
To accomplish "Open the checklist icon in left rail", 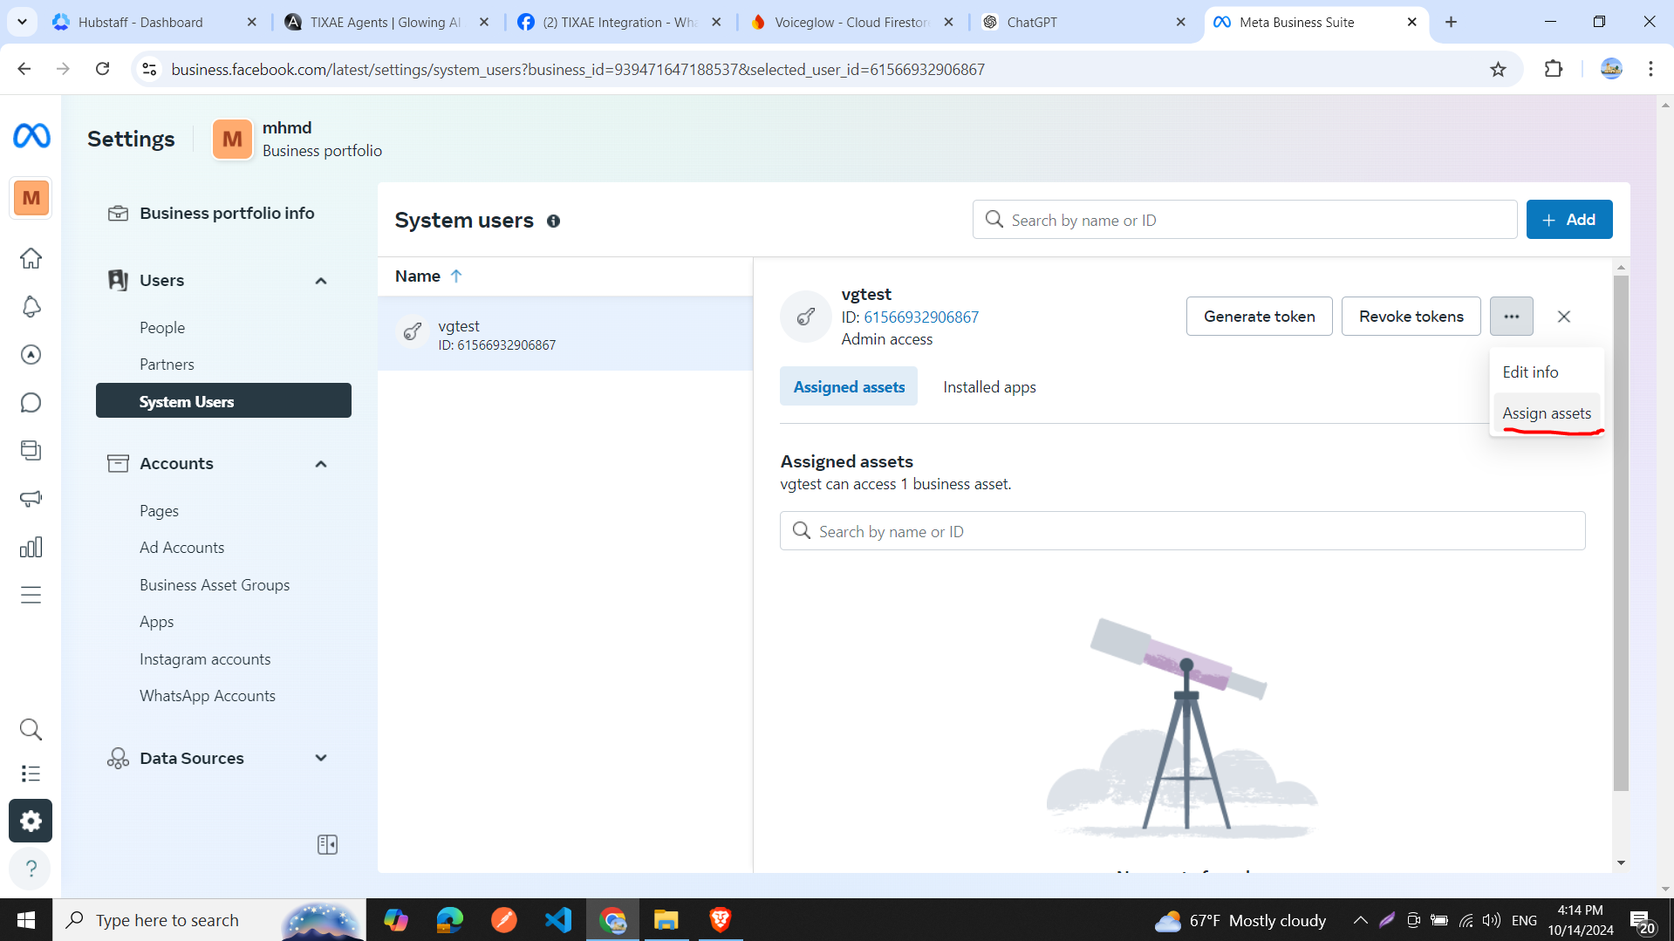I will [31, 774].
